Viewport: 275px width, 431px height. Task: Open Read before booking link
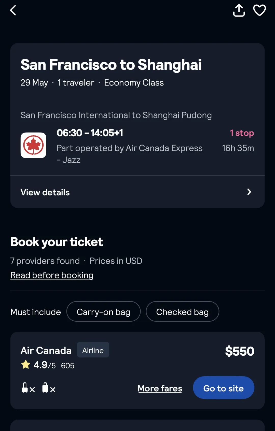click(52, 275)
